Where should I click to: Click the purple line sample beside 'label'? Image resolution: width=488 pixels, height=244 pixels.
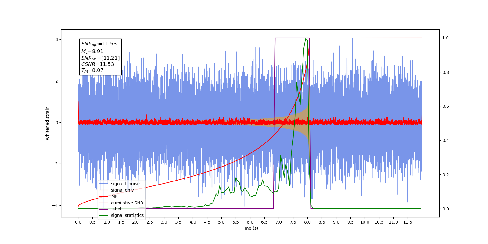[x=104, y=209]
